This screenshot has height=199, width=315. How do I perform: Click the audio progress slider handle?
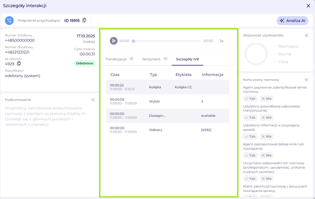click(133, 41)
